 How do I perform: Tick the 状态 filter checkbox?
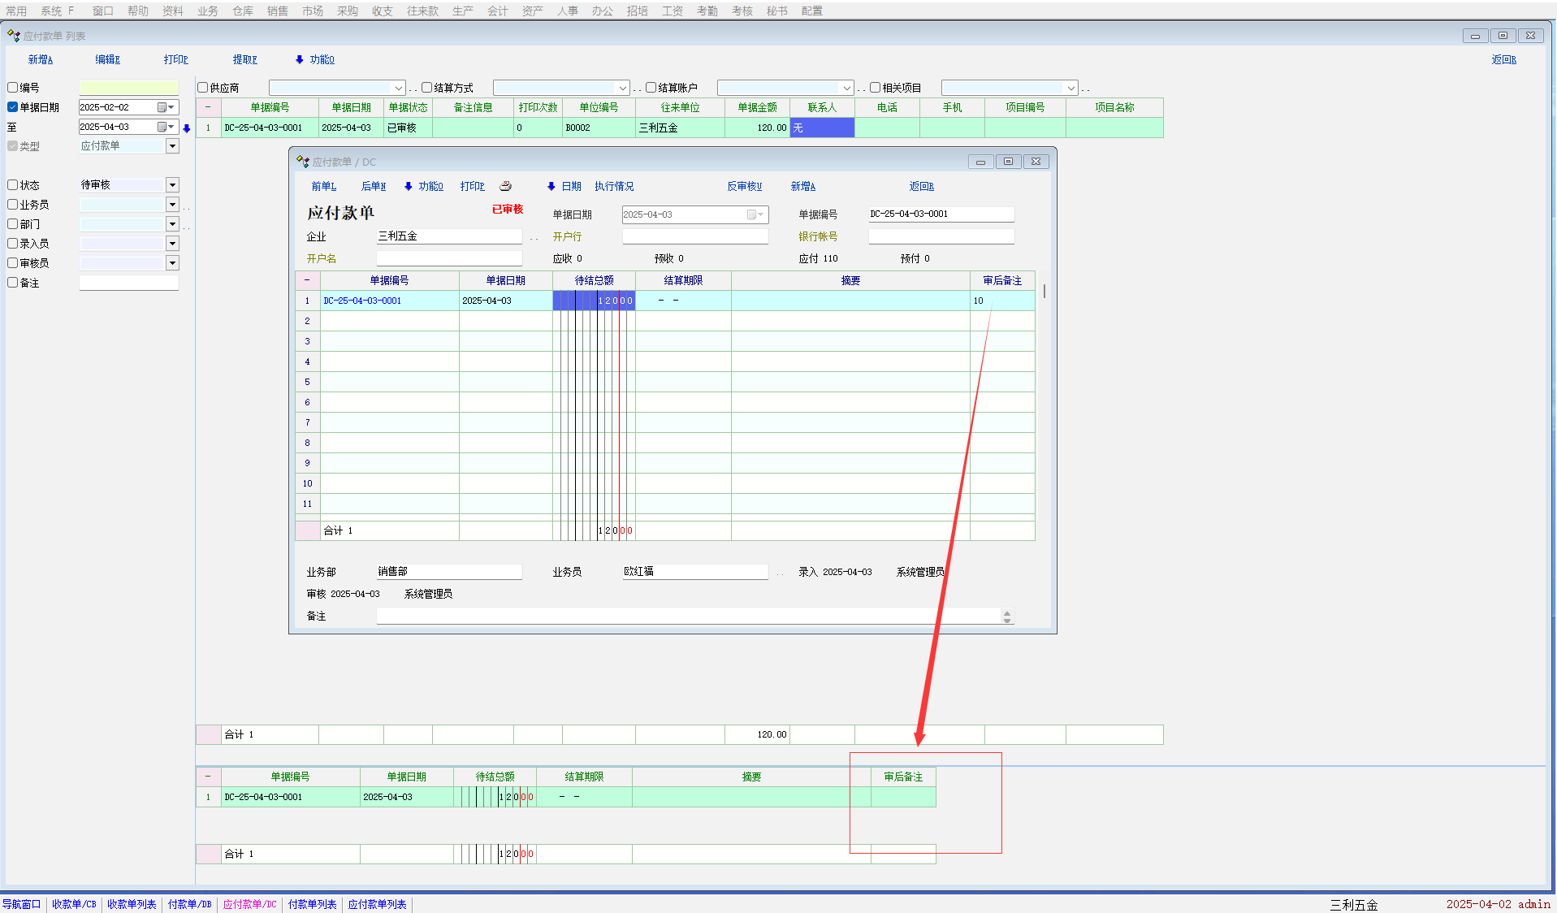(x=13, y=185)
